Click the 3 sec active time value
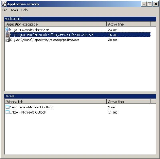Image resolution: width=160 pixels, height=159 pixels. click(112, 107)
